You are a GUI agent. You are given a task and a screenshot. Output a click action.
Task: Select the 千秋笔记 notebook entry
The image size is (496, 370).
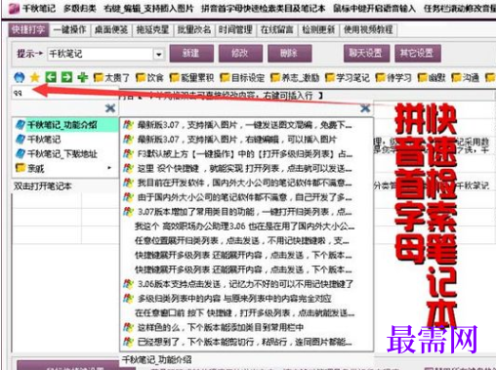(x=65, y=140)
